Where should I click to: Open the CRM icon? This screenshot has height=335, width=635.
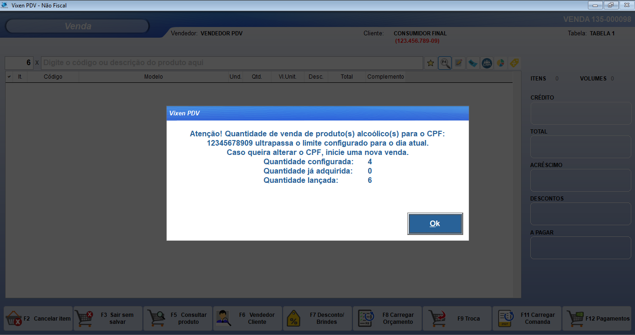[x=486, y=63]
